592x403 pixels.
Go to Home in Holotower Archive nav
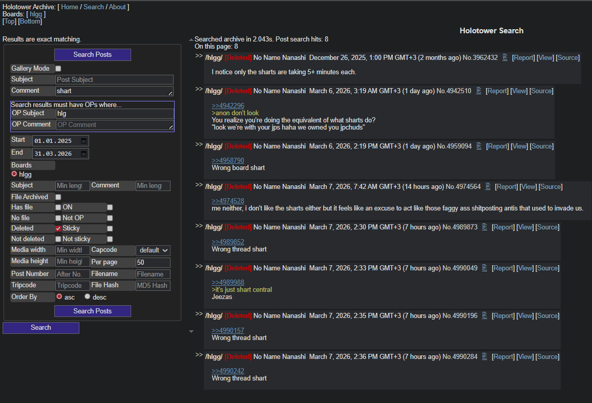(70, 7)
